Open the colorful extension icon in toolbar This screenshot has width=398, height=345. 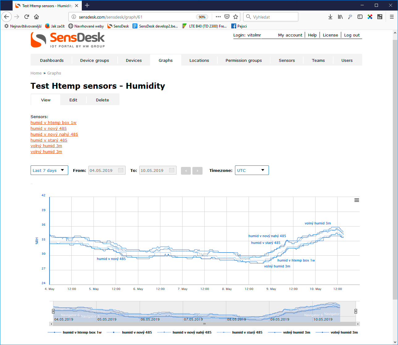(x=370, y=17)
